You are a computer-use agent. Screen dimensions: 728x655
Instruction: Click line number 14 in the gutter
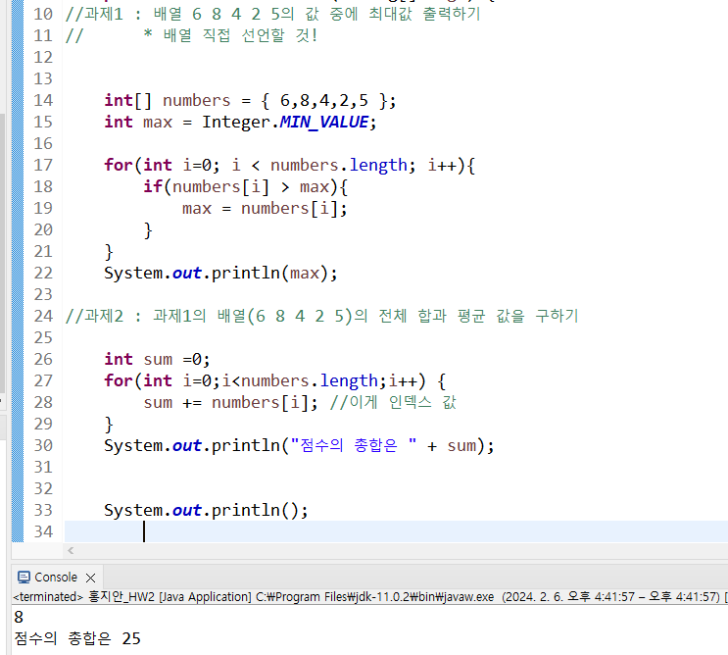[x=43, y=100]
